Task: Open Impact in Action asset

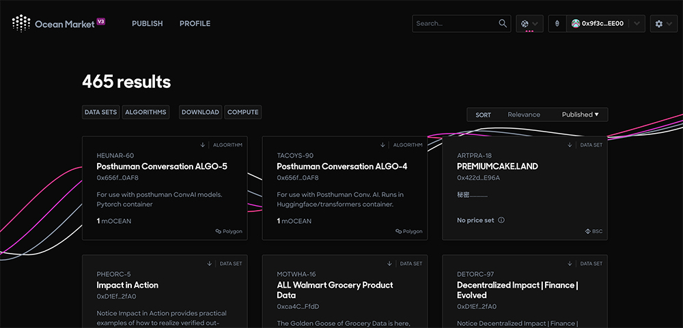Action: pyautogui.click(x=127, y=285)
